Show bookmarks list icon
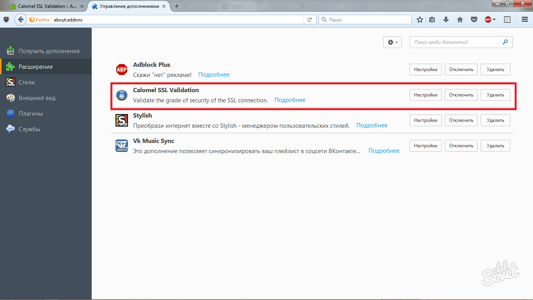533x300 pixels. pos(432,20)
